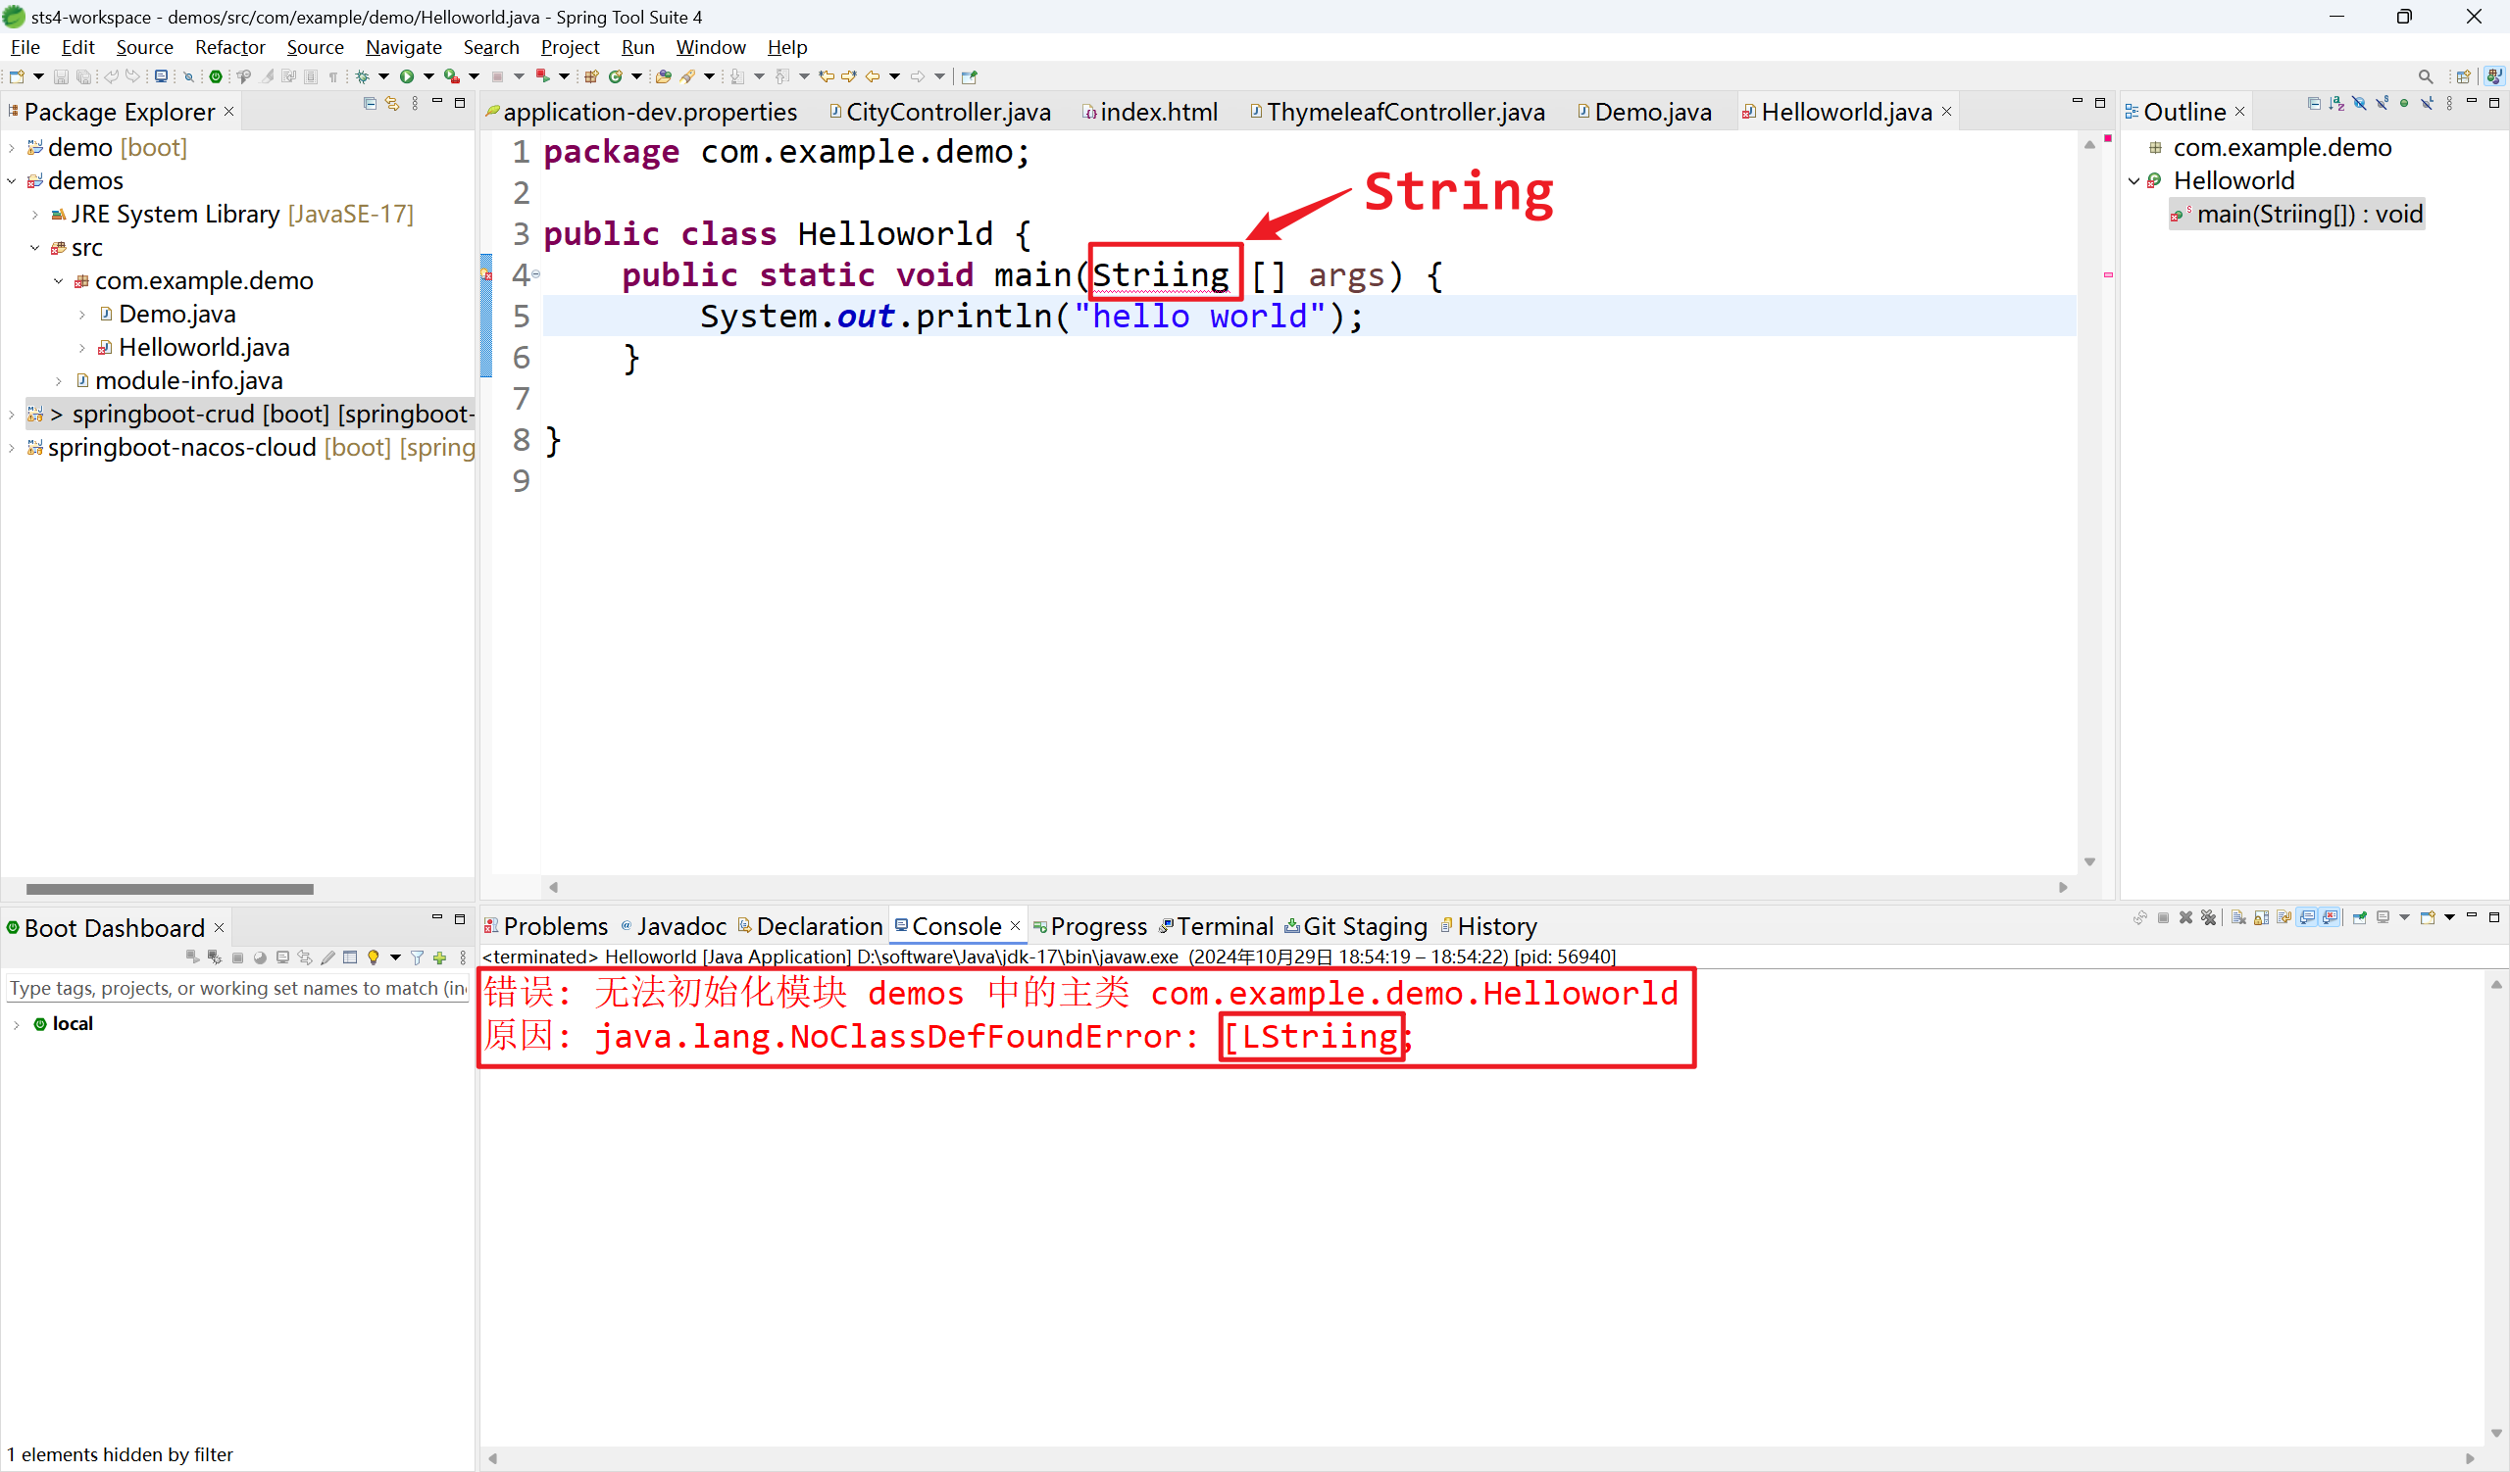Click the Open Console monitor icon in main toolbar
This screenshot has width=2510, height=1472.
[x=162, y=76]
